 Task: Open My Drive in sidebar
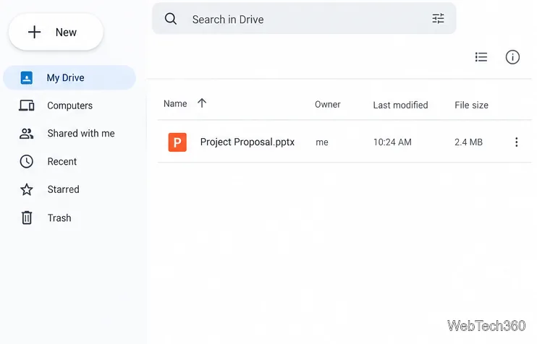[69, 77]
